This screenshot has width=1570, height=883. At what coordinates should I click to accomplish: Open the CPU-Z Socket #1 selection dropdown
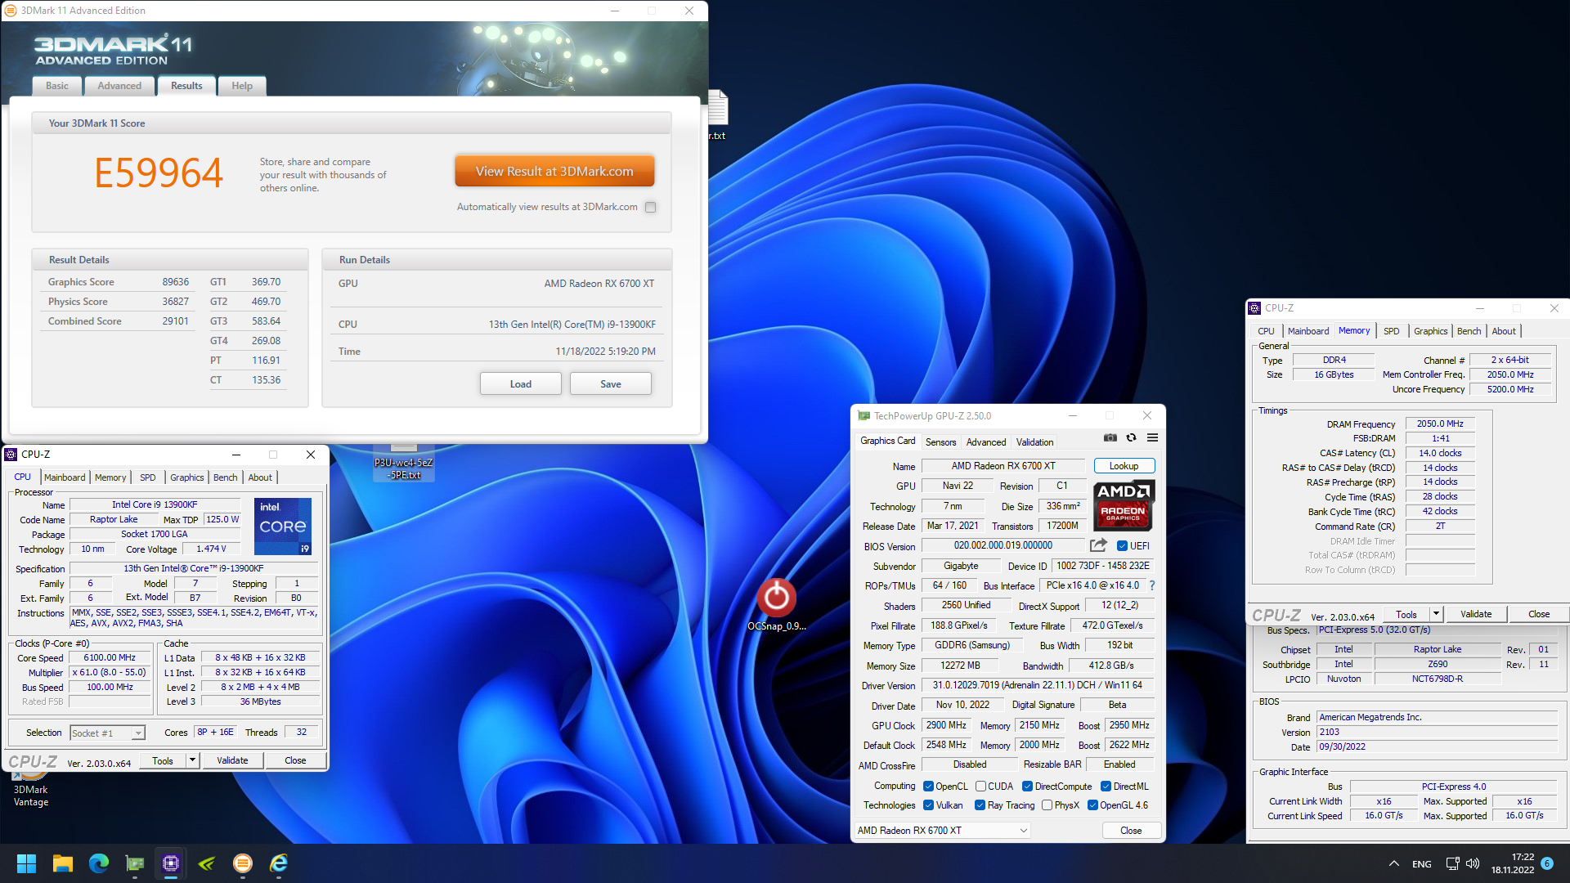tap(107, 733)
